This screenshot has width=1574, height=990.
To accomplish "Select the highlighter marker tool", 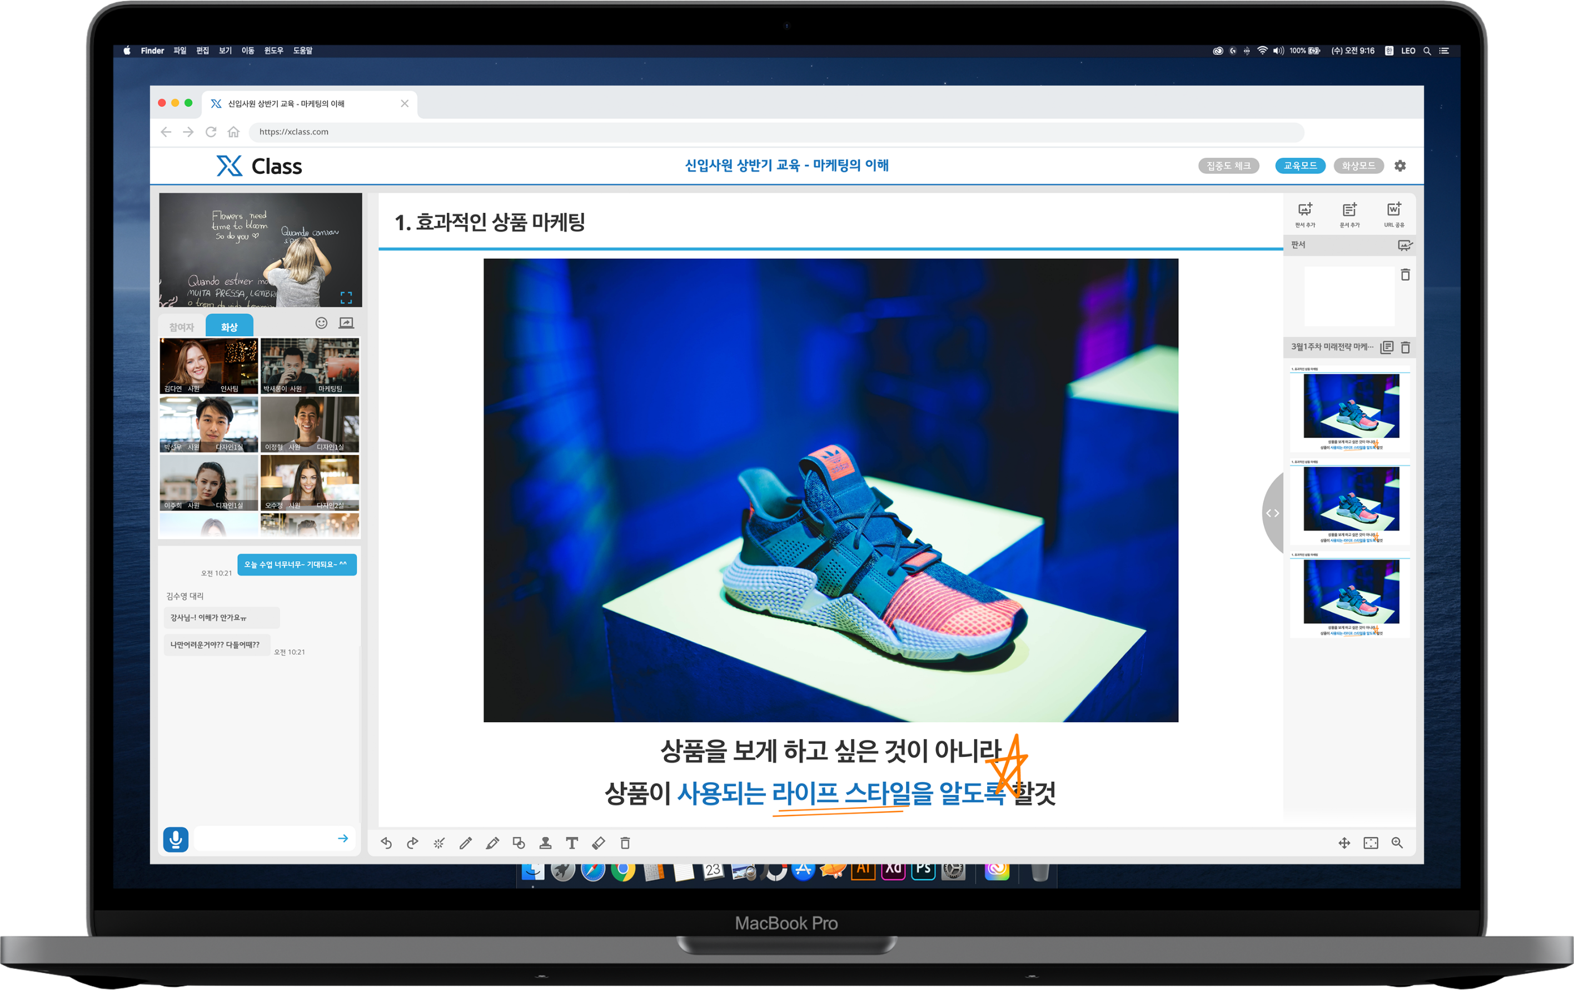I will 492,843.
